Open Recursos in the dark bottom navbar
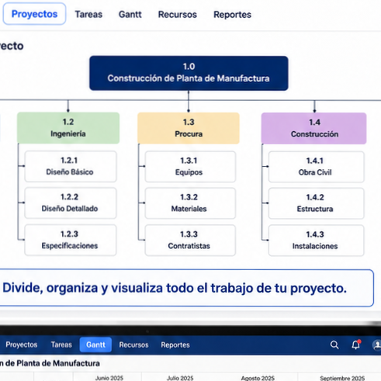 pos(133,345)
